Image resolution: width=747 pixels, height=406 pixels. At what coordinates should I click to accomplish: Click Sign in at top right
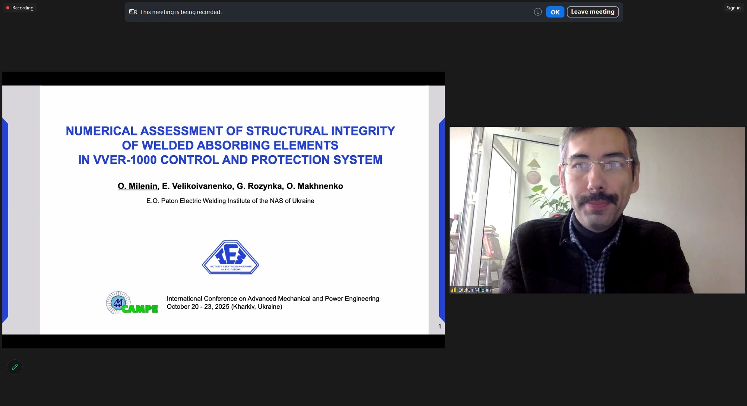[x=733, y=8]
